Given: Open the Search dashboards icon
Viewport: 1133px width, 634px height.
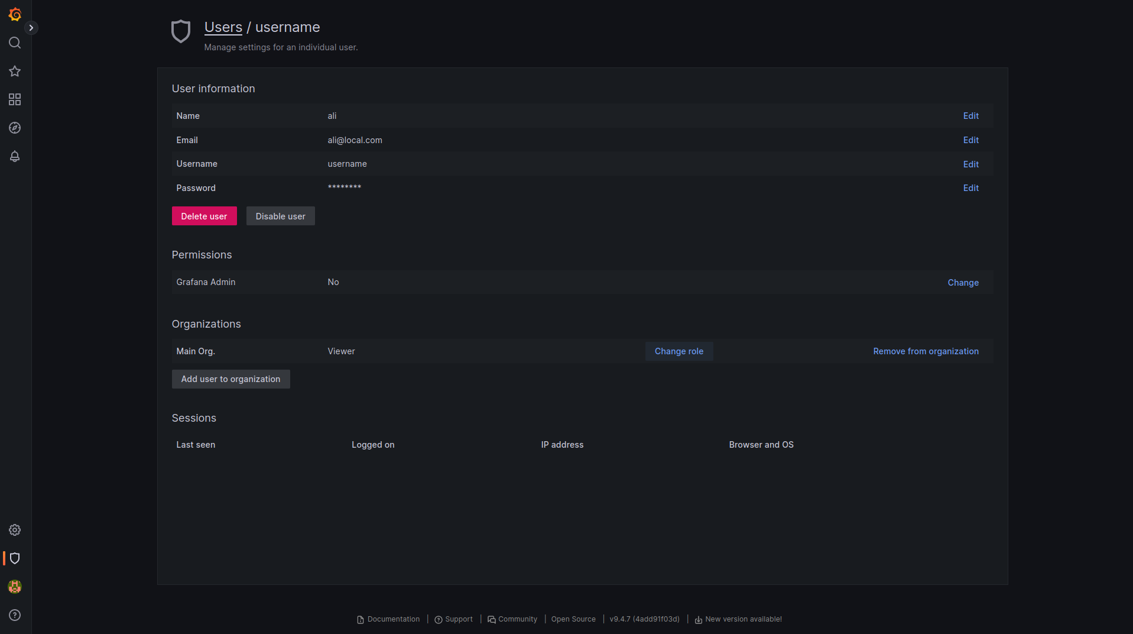Looking at the screenshot, I should [x=15, y=43].
